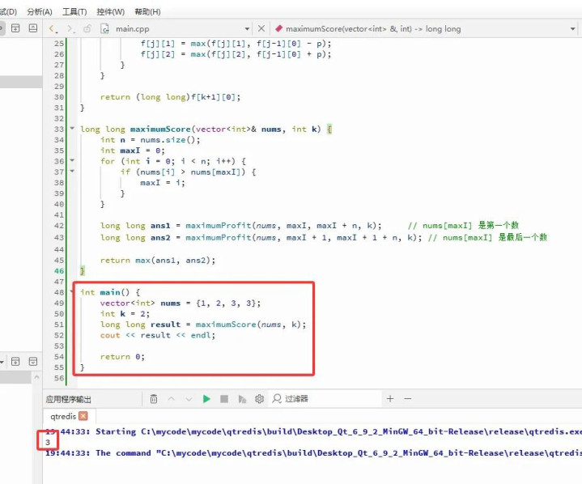The image size is (582, 484).
Task: Increase output font size with plus button
Action: (390, 399)
